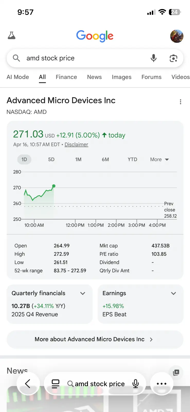Open the More time range dropdown

[x=159, y=159]
